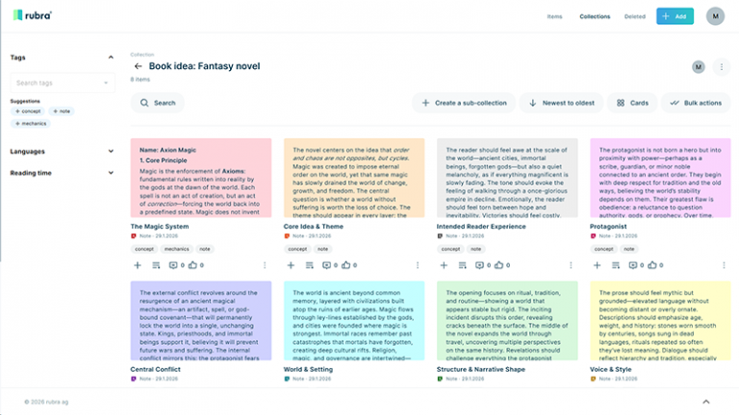
Task: Click the blue Add button
Action: point(675,16)
